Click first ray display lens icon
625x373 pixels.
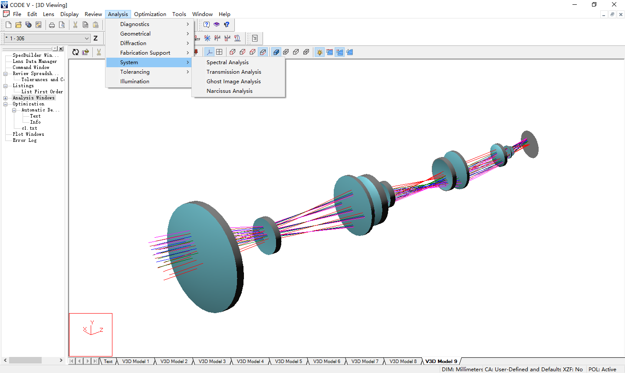[329, 52]
